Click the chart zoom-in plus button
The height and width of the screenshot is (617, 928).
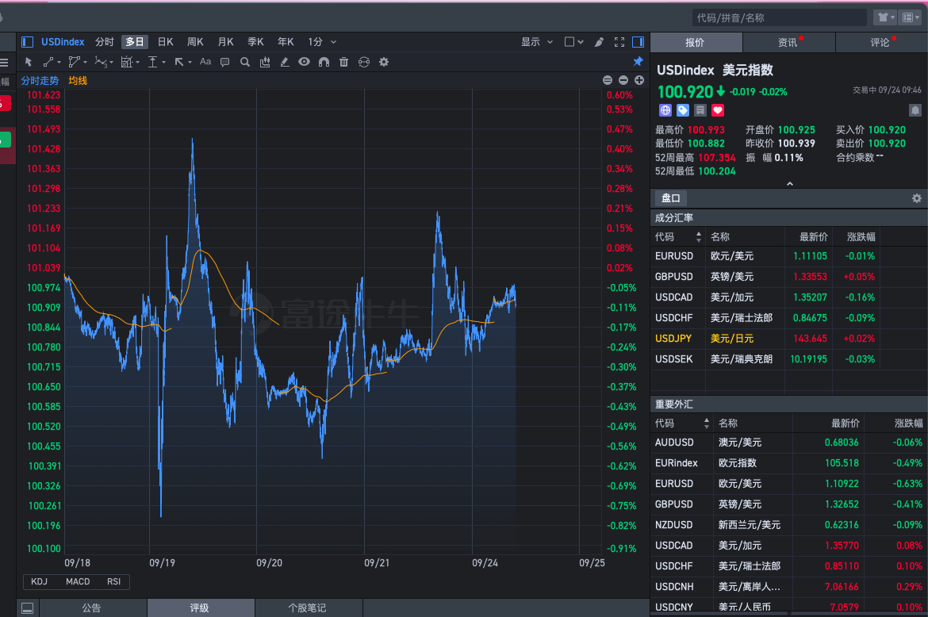pyautogui.click(x=639, y=80)
